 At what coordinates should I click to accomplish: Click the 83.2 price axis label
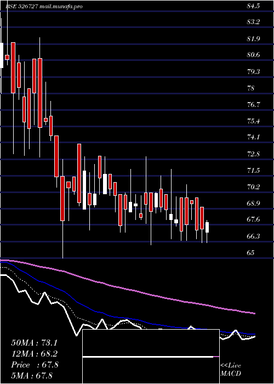253,22
